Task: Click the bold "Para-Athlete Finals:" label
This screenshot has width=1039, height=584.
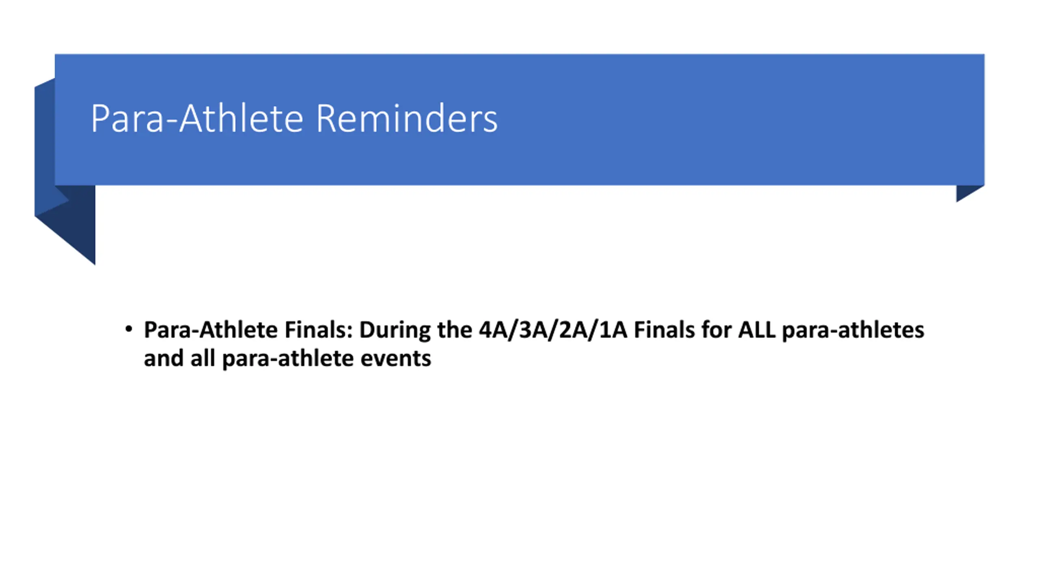Action: (x=248, y=330)
